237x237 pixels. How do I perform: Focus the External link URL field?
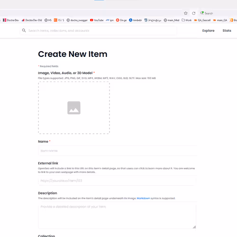click(x=117, y=181)
